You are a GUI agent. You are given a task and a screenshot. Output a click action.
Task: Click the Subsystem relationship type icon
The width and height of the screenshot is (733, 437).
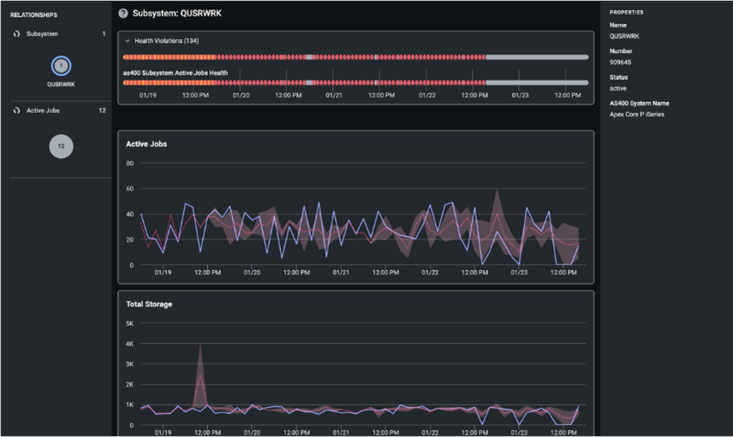coord(16,34)
